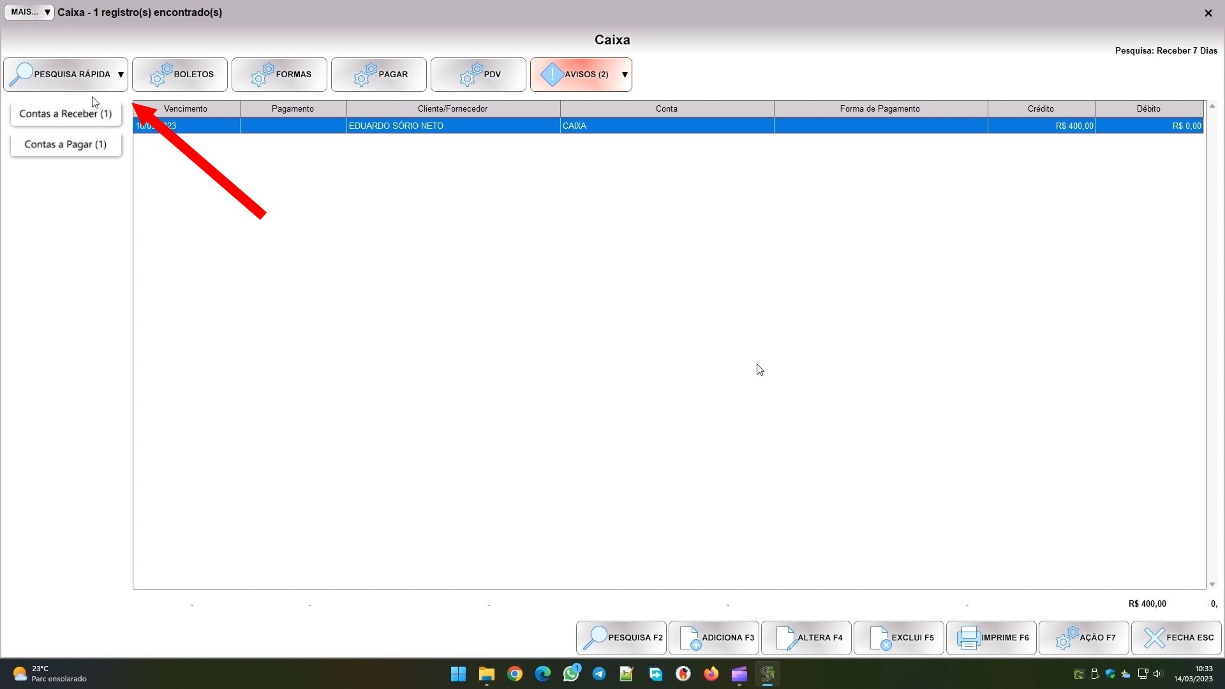Open the Formas settings button
Viewport: 1225px width, 689px height.
pyautogui.click(x=279, y=75)
